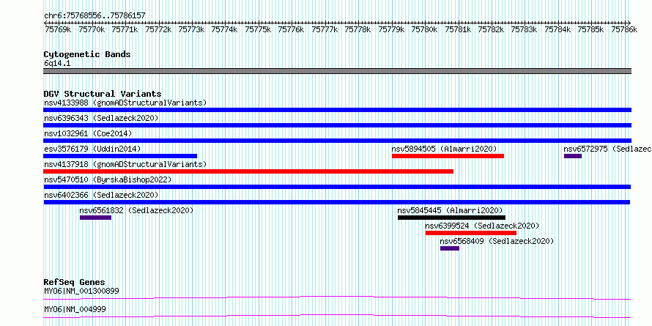Viewport: 652px width, 326px height.
Task: Click the 75771k ruler tick label
Action: pyautogui.click(x=125, y=29)
